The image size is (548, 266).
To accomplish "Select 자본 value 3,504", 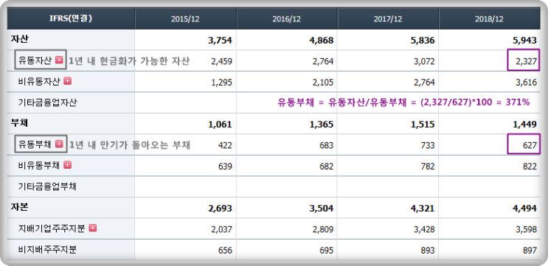I will [x=322, y=209].
